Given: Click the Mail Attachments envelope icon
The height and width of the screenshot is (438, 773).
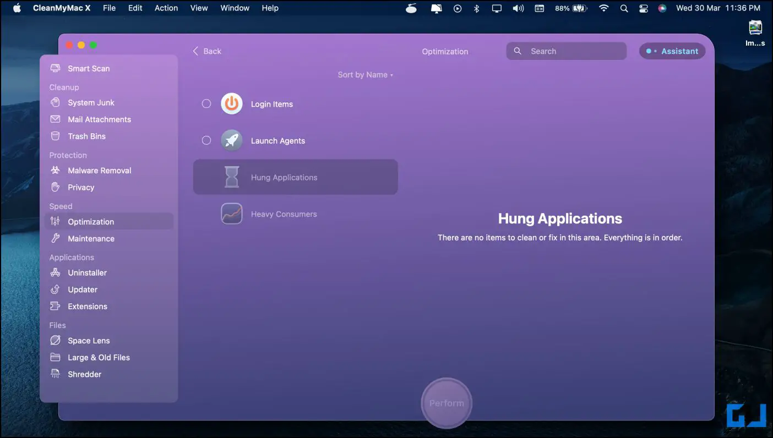Looking at the screenshot, I should pos(55,119).
